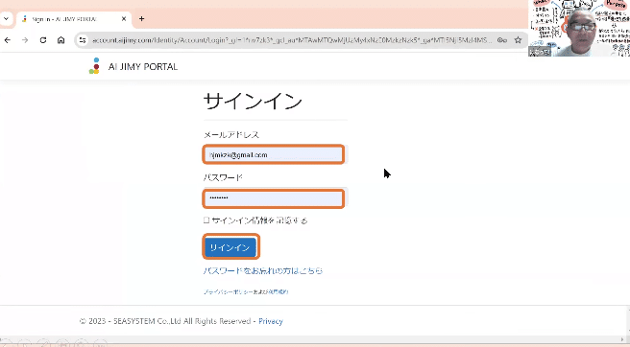Click the browser forward arrow
The width and height of the screenshot is (630, 347).
pyautogui.click(x=25, y=40)
